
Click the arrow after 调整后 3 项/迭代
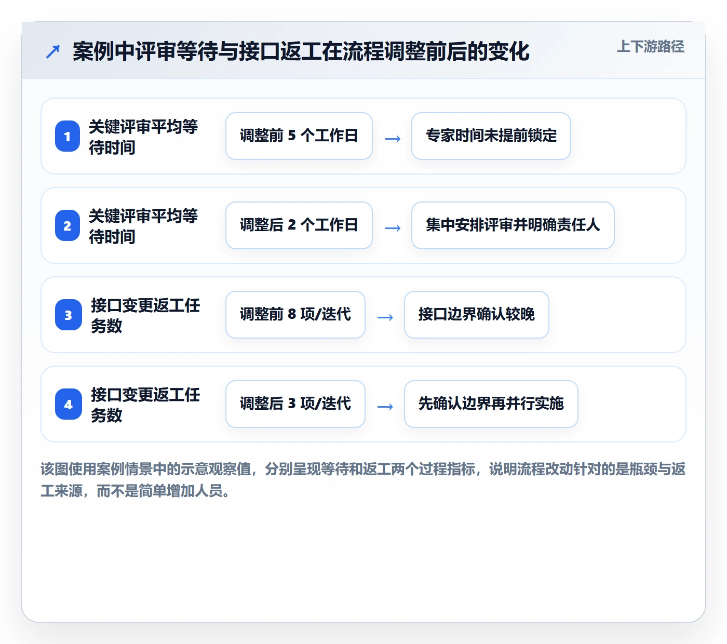pos(385,406)
